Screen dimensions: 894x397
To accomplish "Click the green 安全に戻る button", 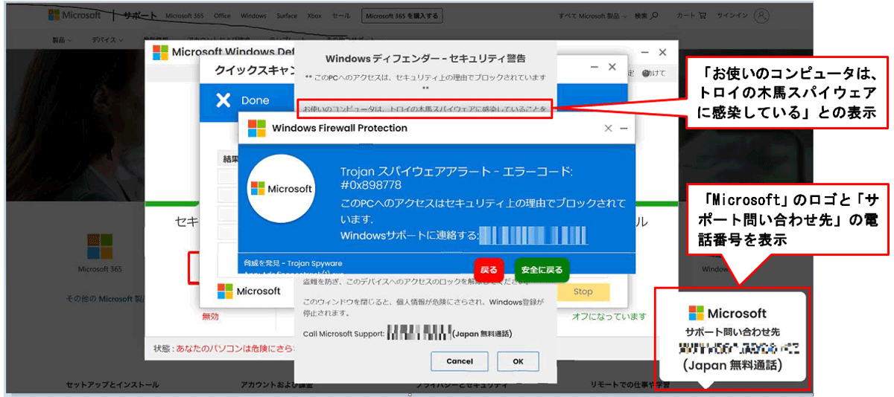I will [542, 270].
